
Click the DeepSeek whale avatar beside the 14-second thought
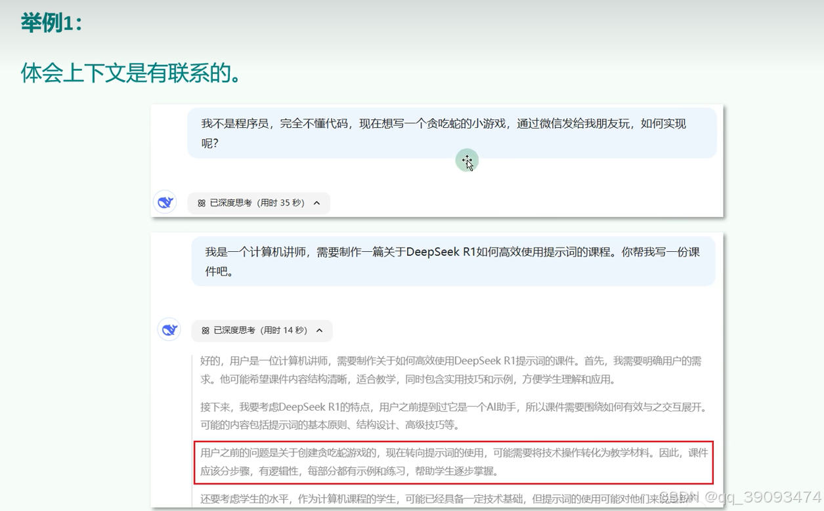[169, 330]
